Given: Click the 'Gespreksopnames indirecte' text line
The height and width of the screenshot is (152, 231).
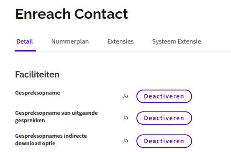Looking at the screenshot, I should pos(51,136).
